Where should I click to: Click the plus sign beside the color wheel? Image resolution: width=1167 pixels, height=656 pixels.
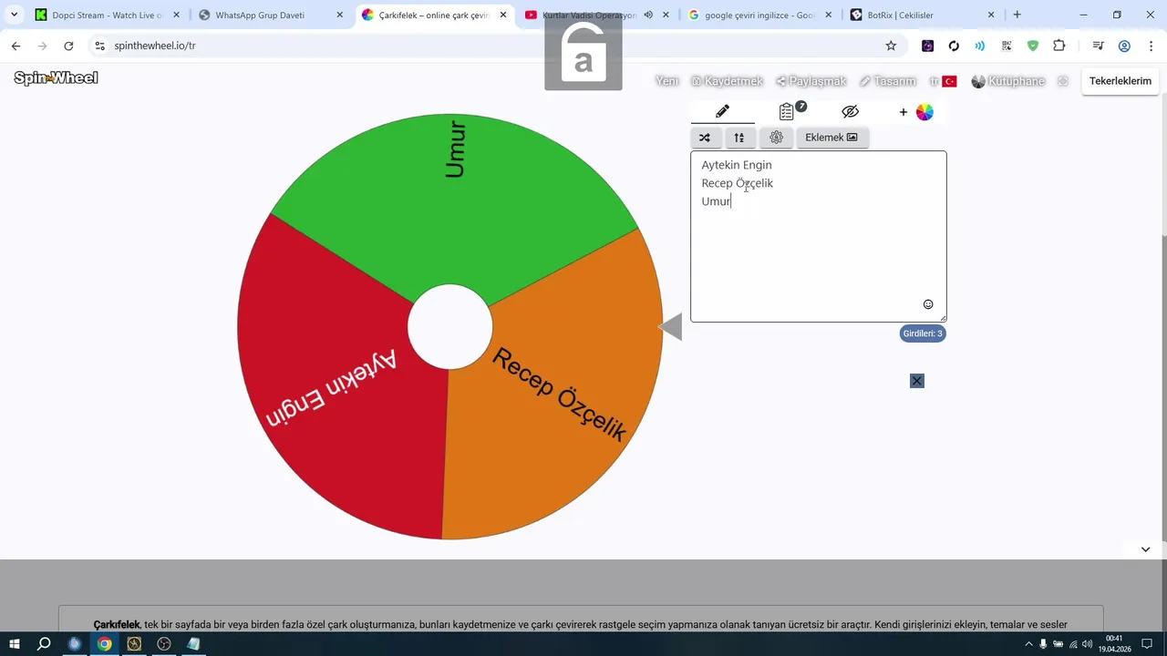pos(904,112)
